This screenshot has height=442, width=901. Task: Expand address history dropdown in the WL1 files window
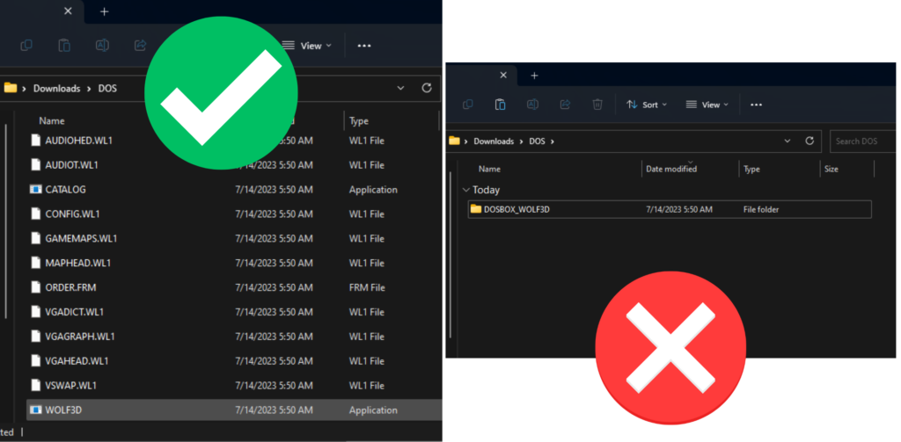coord(400,89)
